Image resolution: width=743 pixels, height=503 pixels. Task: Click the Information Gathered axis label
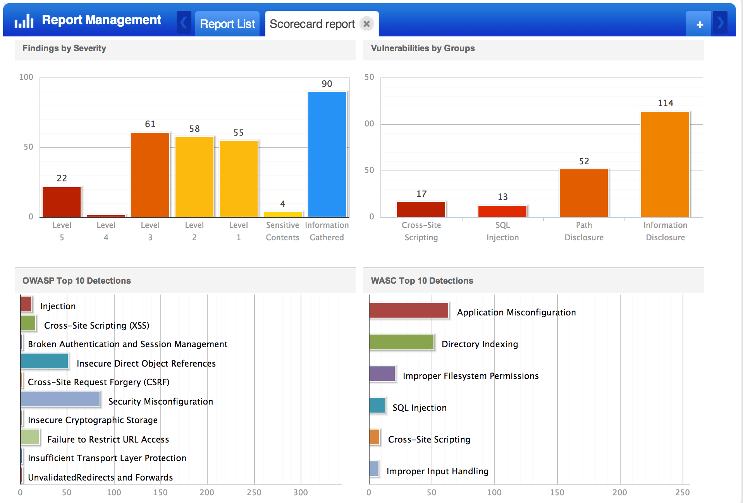[327, 231]
